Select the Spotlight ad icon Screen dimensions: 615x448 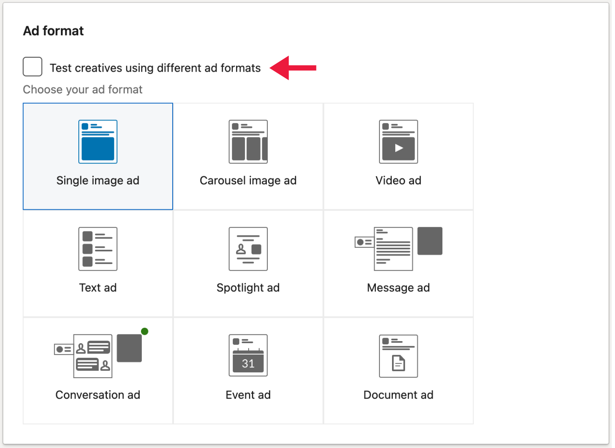pos(248,249)
